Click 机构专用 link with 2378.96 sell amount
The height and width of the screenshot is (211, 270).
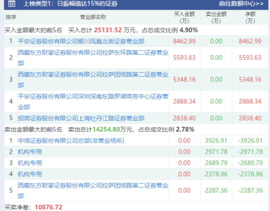tap(30, 174)
